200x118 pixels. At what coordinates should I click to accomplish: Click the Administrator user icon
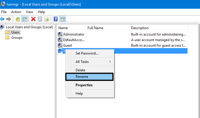pyautogui.click(x=60, y=34)
